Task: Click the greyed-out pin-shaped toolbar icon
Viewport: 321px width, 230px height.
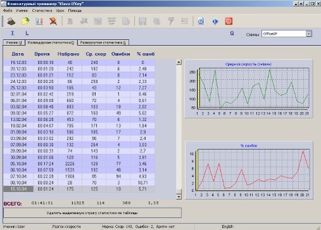Action: (84, 21)
